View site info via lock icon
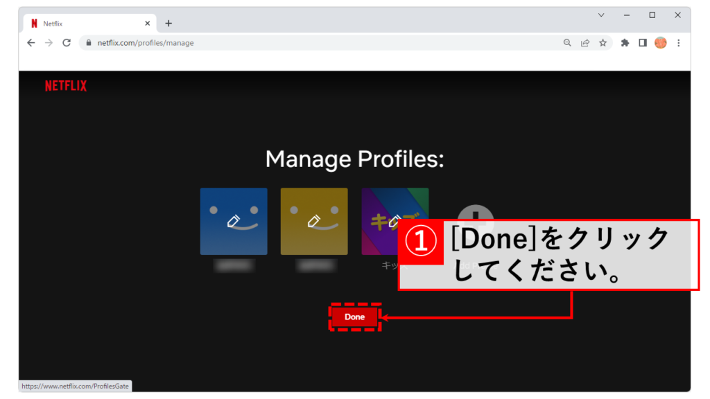Viewport: 710px width, 399px height. coord(88,43)
